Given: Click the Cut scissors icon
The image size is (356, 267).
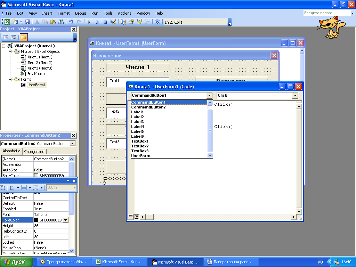Looking at the screenshot, I should click(x=37, y=22).
